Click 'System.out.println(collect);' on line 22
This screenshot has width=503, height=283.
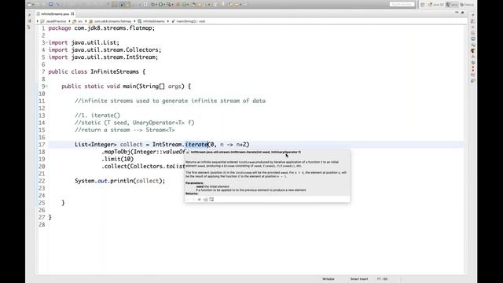(x=120, y=181)
